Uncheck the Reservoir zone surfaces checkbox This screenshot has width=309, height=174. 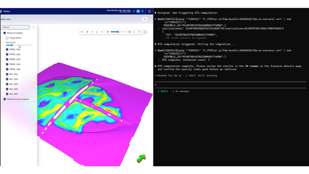[5, 99]
